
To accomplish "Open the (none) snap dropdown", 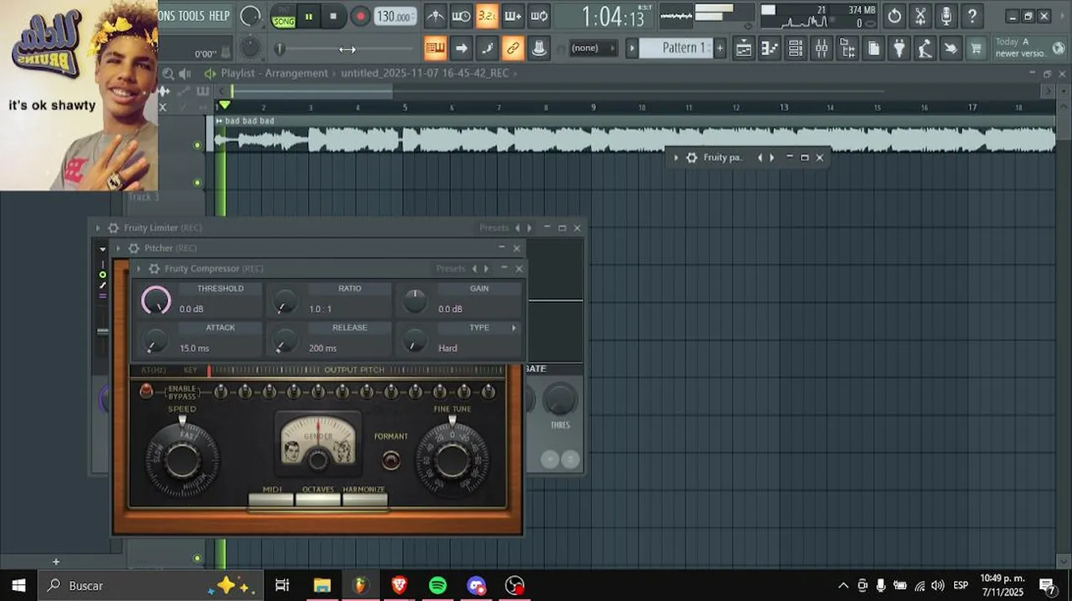I will tap(593, 48).
